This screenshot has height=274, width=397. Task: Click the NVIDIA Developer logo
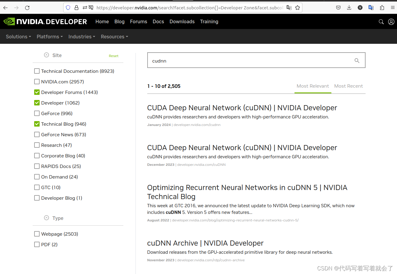tap(45, 21)
